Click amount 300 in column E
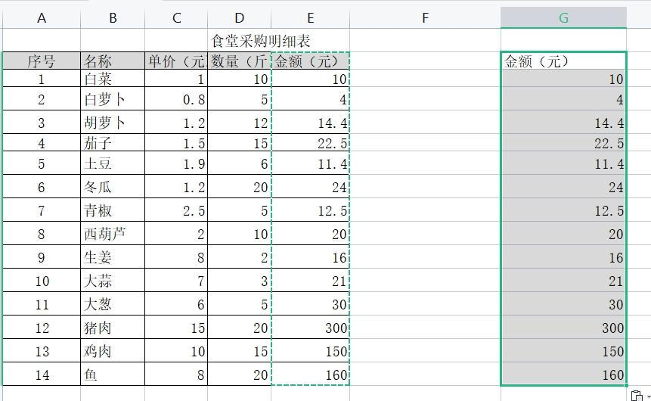651x401 pixels. (311, 327)
